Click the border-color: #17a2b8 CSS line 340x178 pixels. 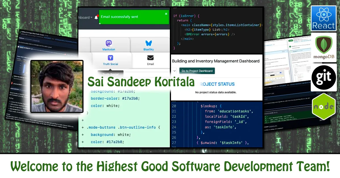115,99
